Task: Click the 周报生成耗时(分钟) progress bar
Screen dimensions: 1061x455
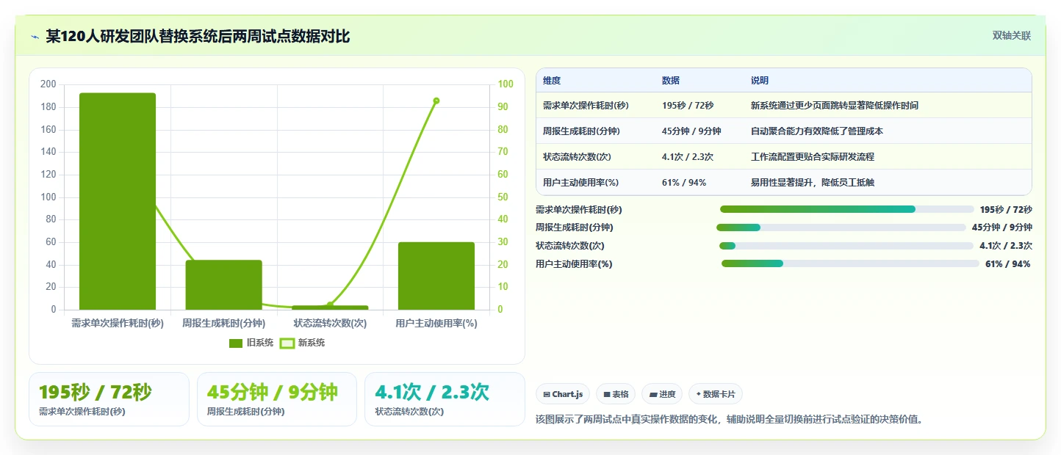Action: click(841, 227)
